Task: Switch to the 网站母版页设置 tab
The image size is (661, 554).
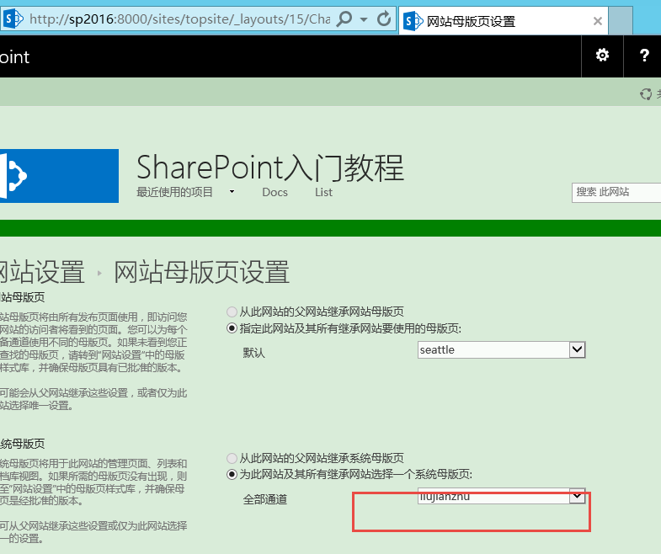Action: point(503,21)
